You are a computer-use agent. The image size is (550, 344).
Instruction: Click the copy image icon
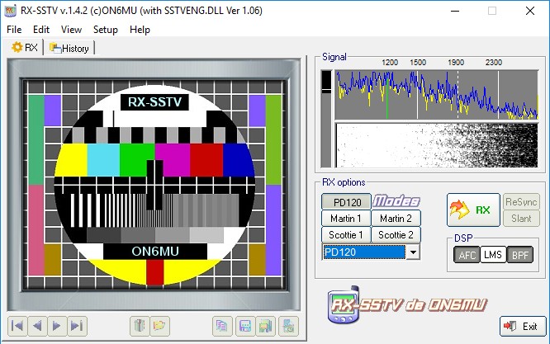(x=223, y=326)
